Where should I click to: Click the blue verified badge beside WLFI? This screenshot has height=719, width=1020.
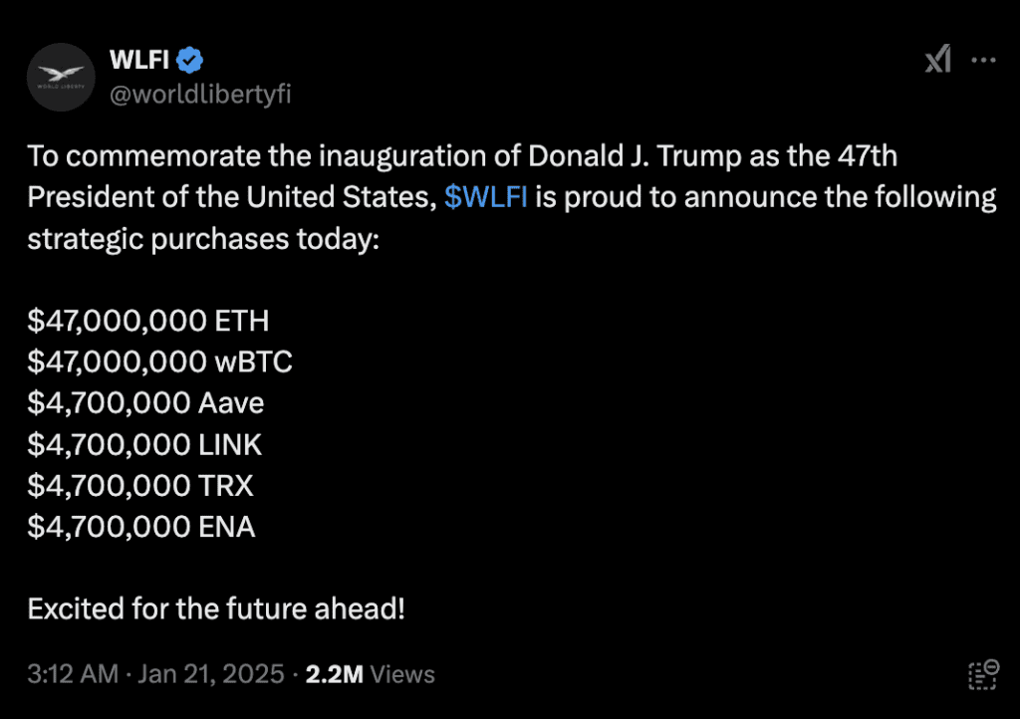tap(190, 60)
